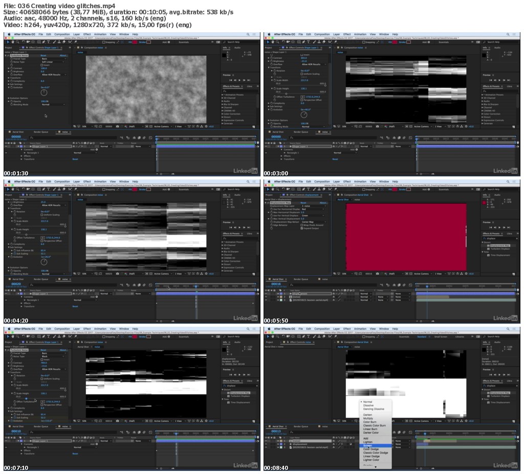Jump to last frame in the 00:08:40 Preview panel
This screenshot has width=524, height=474.
pyautogui.click(x=509, y=375)
